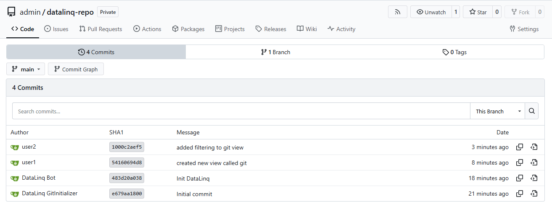This screenshot has height=207, width=552.
Task: Open 'added filtering to git view' message
Action: pos(210,147)
